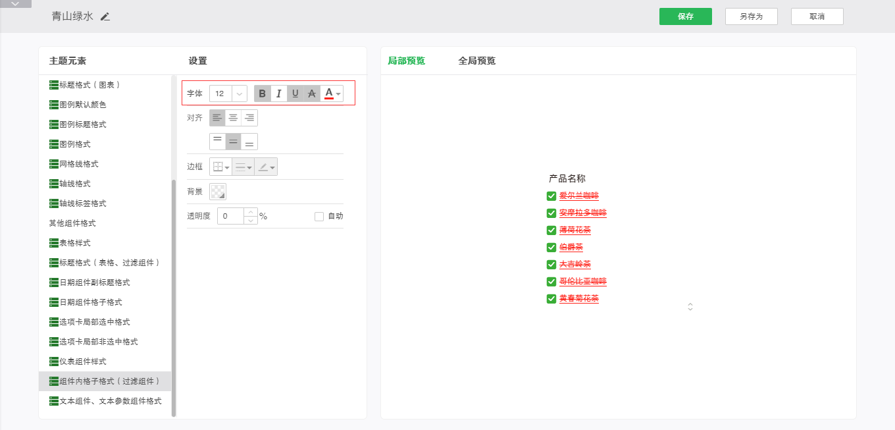Toggle underline font formatting

[295, 94]
